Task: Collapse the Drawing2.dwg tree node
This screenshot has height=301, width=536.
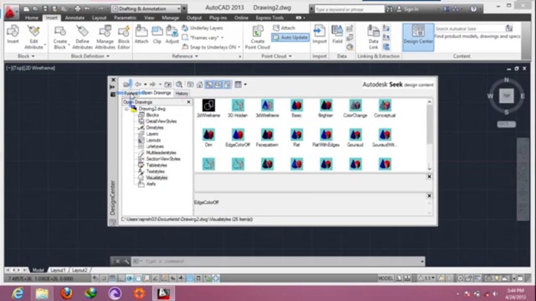Action: 127,109
